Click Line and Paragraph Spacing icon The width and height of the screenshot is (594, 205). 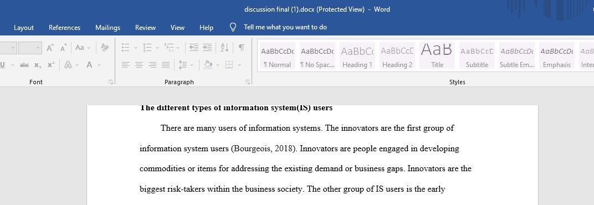click(x=183, y=65)
